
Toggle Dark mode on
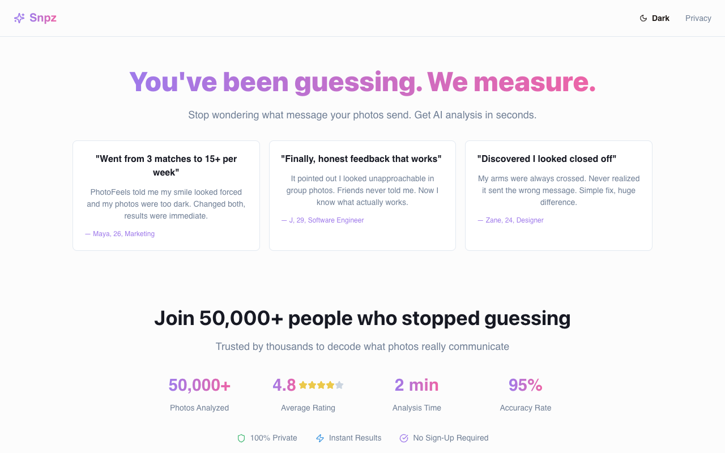[x=654, y=18]
